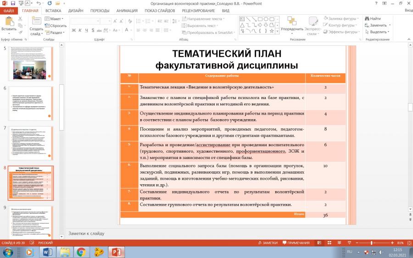Click the Заменить (Replace) button
The image size is (413, 258).
tap(377, 25)
